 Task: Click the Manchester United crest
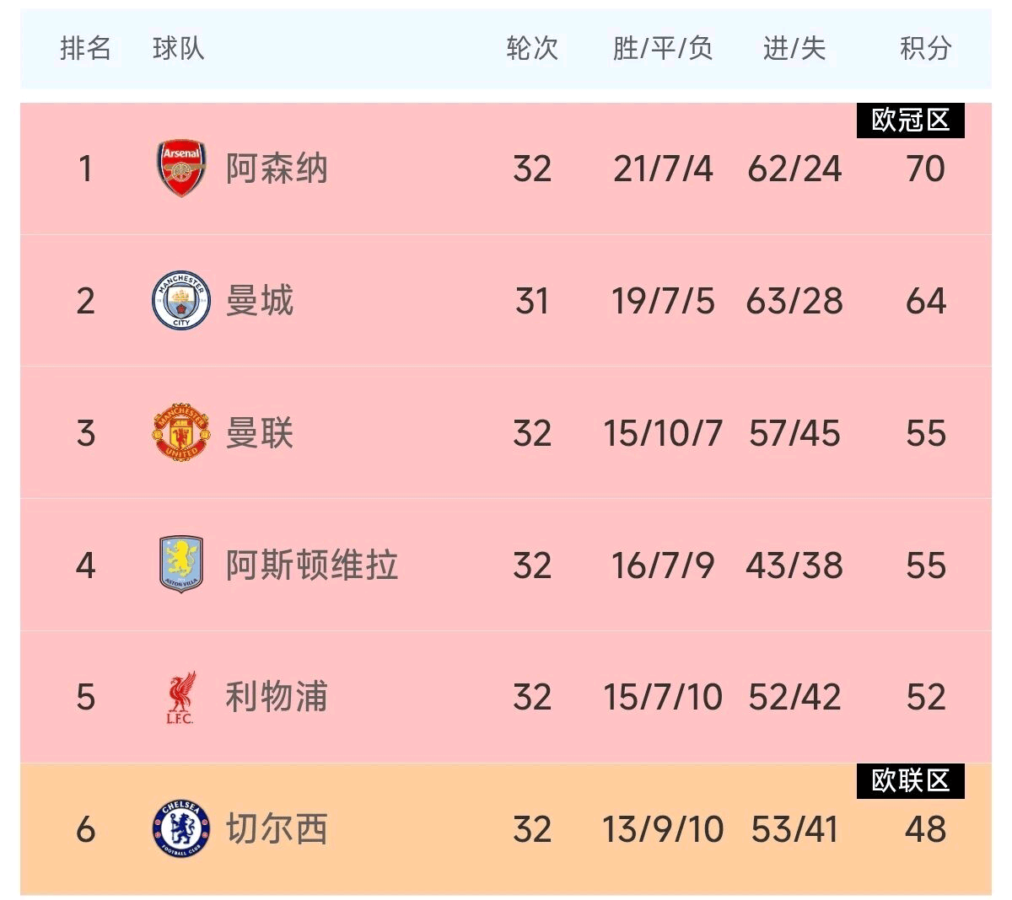181,433
